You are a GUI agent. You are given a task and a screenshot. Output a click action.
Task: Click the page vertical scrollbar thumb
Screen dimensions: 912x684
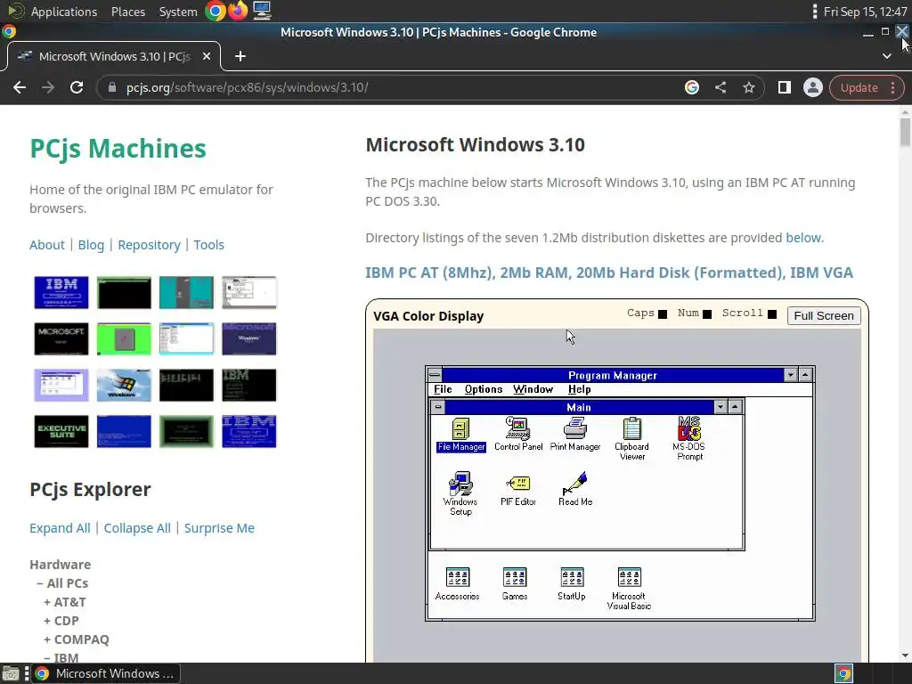click(x=905, y=132)
